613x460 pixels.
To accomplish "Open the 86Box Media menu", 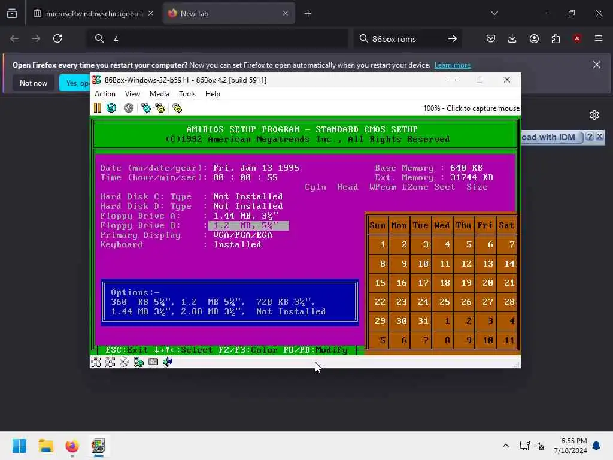I will click(x=159, y=94).
